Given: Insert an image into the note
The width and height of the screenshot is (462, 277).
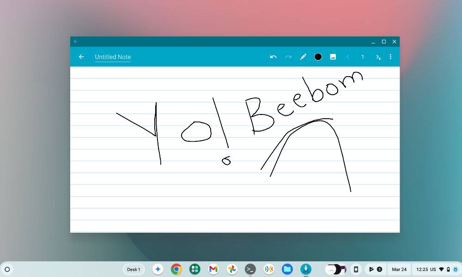Looking at the screenshot, I should [x=333, y=57].
